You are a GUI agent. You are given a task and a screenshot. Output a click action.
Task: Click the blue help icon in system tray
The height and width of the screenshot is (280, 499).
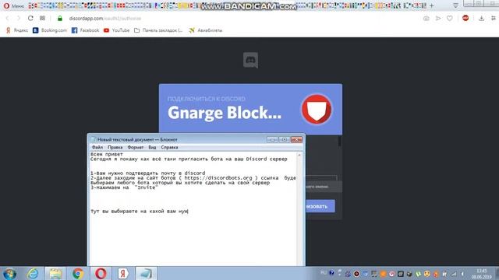pos(331,273)
